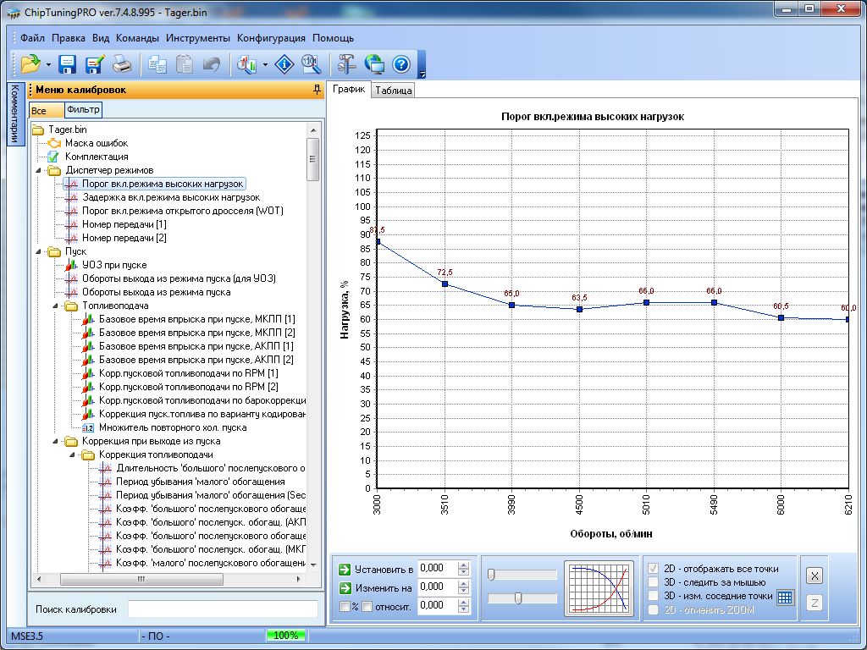Click the green arrow next to 'Установить в'
This screenshot has height=650, width=867.
(345, 569)
